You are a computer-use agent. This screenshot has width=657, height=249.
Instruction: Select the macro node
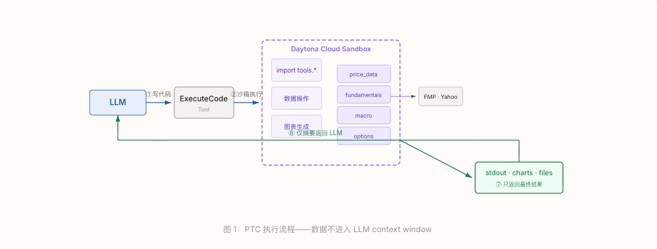364,115
